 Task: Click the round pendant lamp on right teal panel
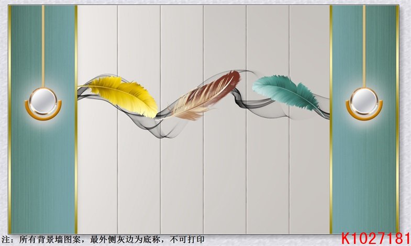[364, 104]
